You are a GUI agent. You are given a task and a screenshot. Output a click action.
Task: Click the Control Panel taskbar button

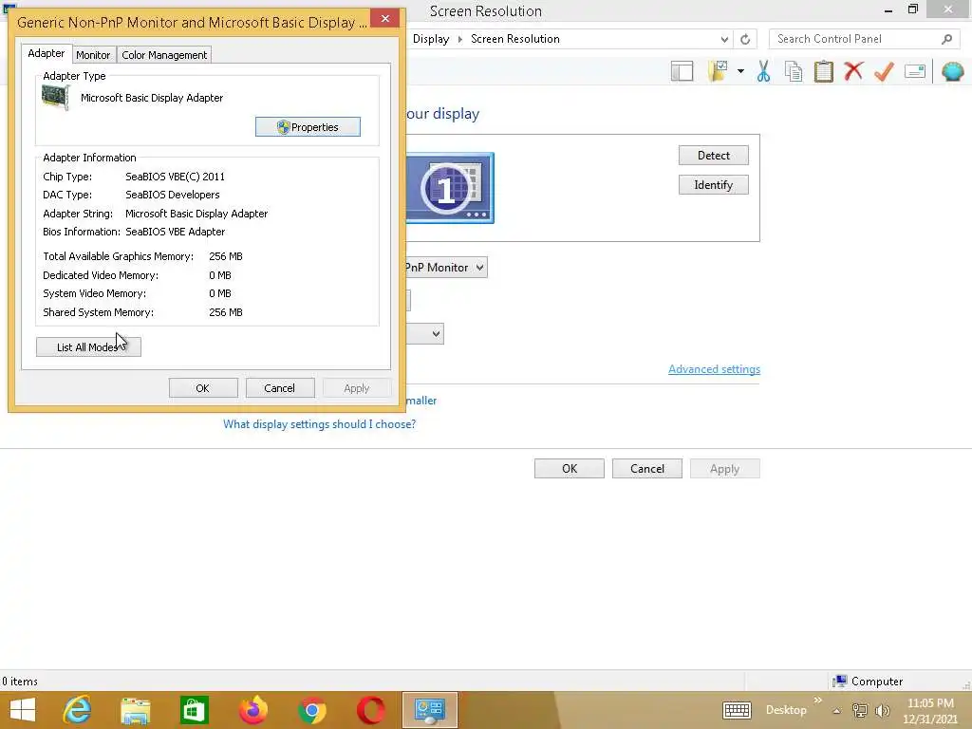pyautogui.click(x=430, y=710)
